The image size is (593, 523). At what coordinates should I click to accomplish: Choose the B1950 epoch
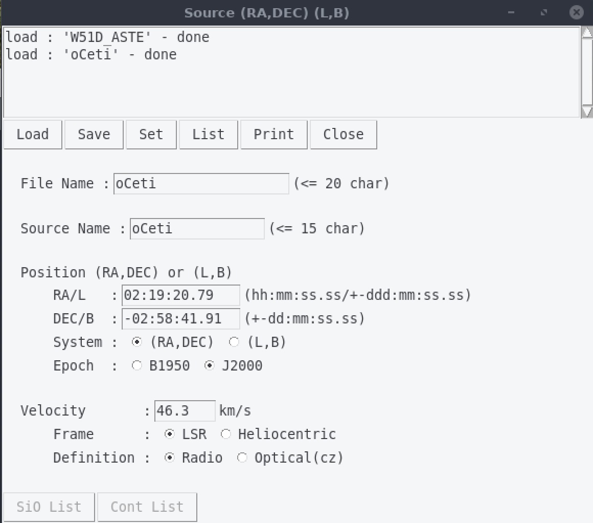point(137,366)
